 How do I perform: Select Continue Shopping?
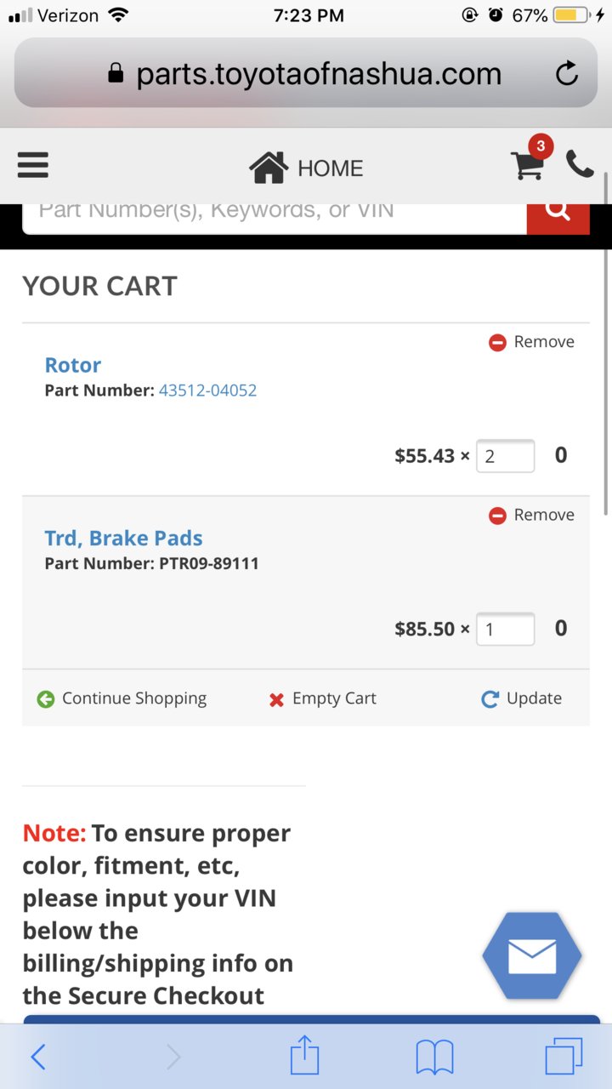point(122,698)
